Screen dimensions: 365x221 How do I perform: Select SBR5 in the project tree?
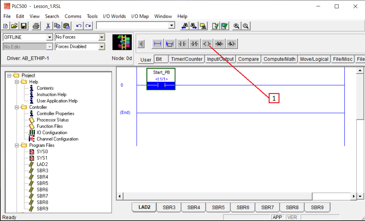pos(42,183)
